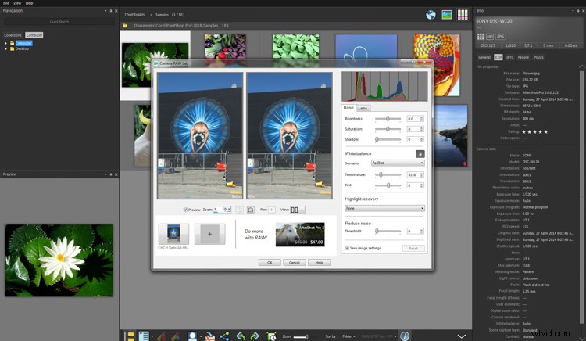
Task: Select the Basic tab in RAW Lab
Action: pos(348,108)
